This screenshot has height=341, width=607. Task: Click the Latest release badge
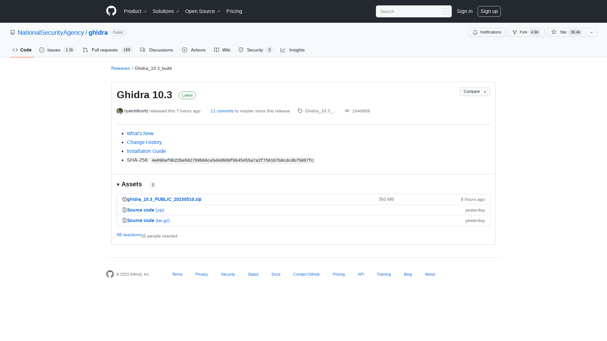point(187,95)
